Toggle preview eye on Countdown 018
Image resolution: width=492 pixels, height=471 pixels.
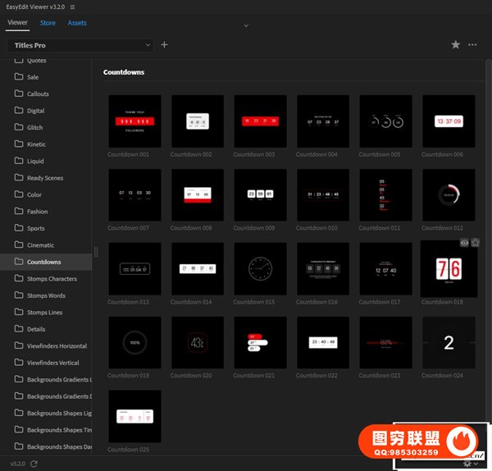pos(465,243)
